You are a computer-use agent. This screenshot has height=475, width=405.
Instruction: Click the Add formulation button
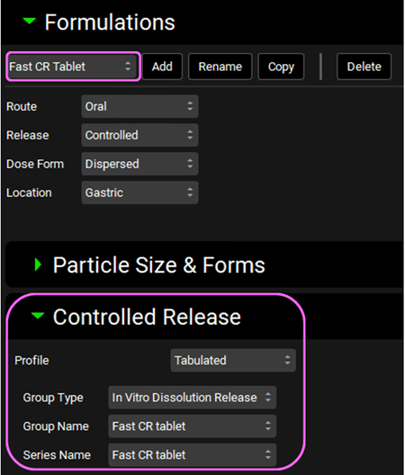163,67
